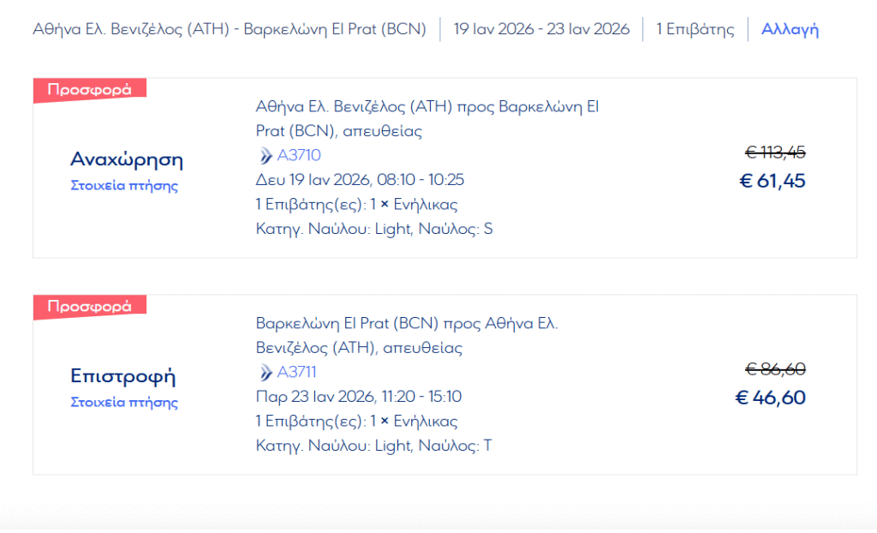
Task: Click the airline logo icon beside A3711
Action: click(265, 372)
